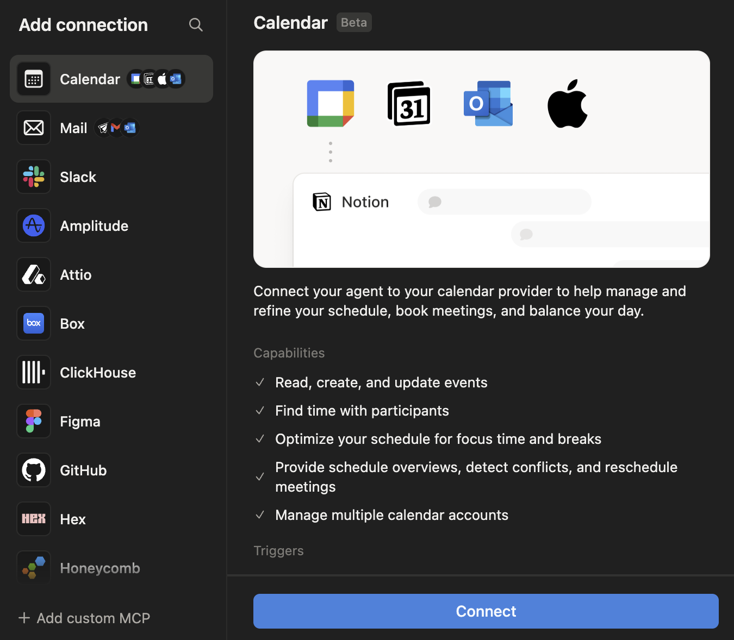Pick the ClickHouse logo icon

tap(34, 372)
